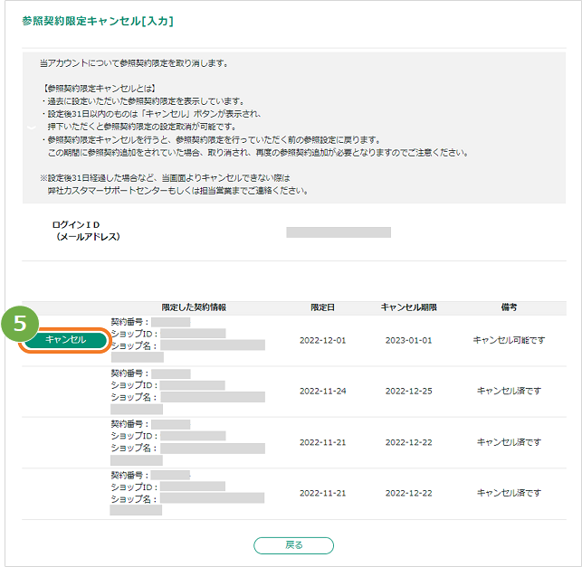This screenshot has height=567, width=582.
Task: Select the ログインID masked email field
Action: click(339, 232)
